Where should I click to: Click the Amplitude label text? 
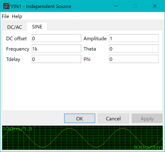tap(95, 38)
